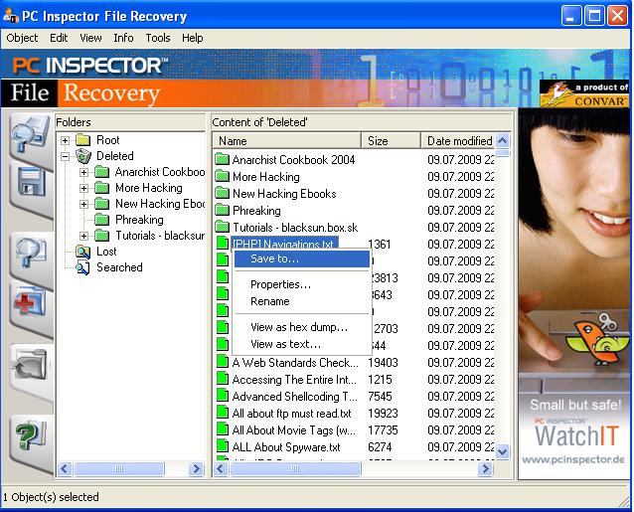Expand the Anarchist Cookbook tree node
Image resolution: width=634 pixels, height=512 pixels.
pyautogui.click(x=83, y=172)
